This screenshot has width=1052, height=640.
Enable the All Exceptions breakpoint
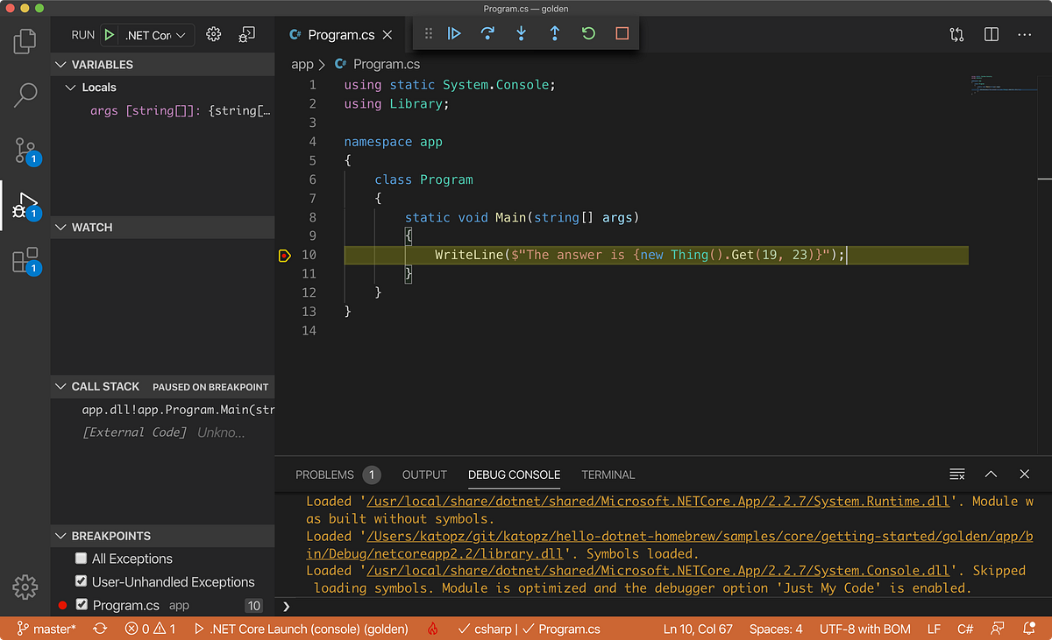click(79, 559)
